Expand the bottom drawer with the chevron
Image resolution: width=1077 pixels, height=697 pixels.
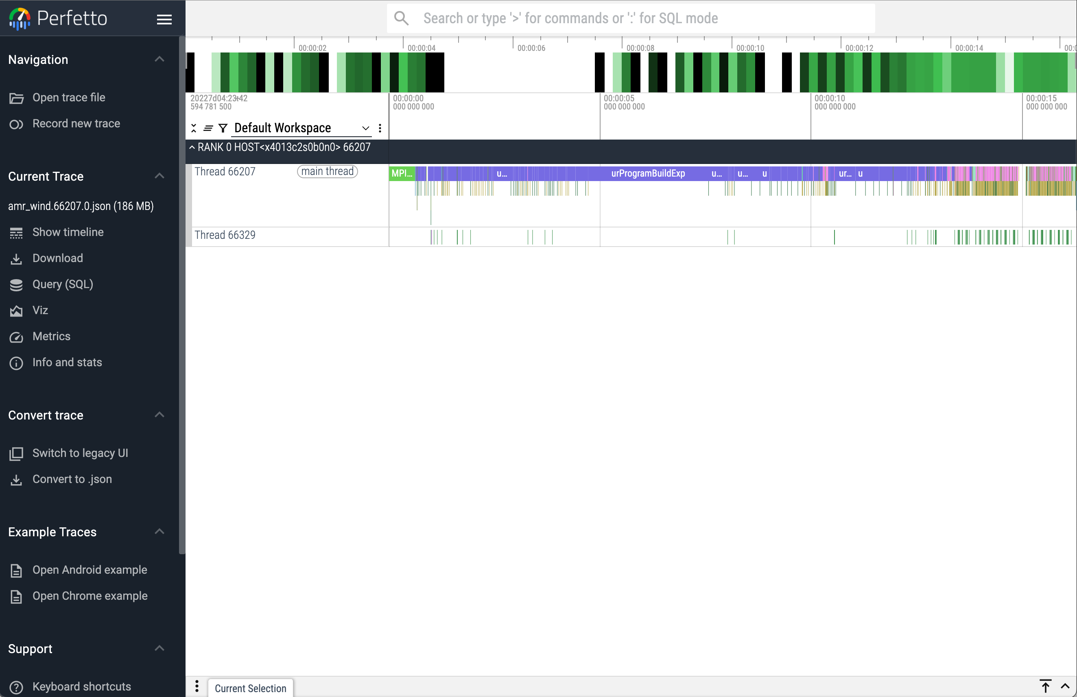click(x=1065, y=686)
